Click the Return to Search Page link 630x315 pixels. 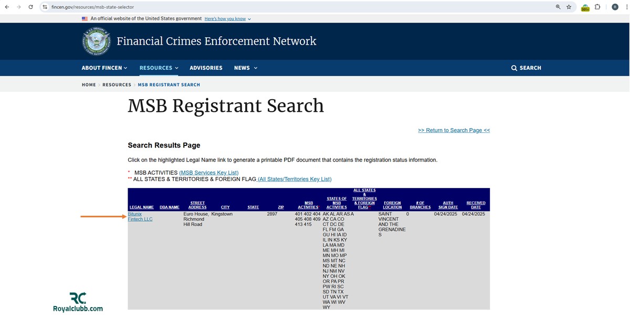coord(454,130)
